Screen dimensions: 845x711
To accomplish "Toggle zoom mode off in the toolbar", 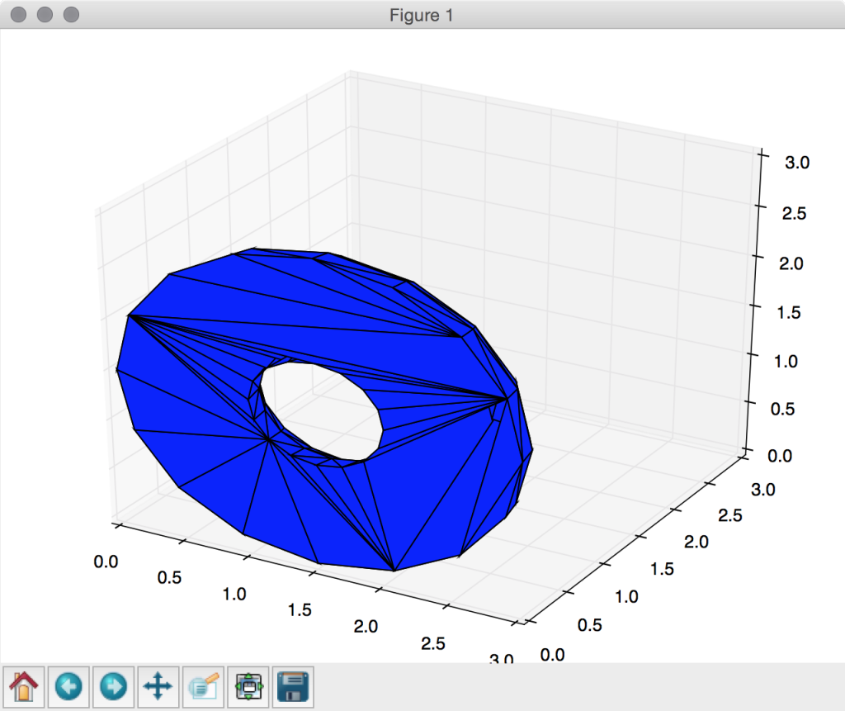I will (x=202, y=685).
